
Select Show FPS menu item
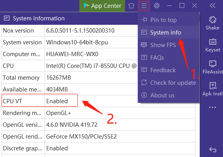pos(169,45)
